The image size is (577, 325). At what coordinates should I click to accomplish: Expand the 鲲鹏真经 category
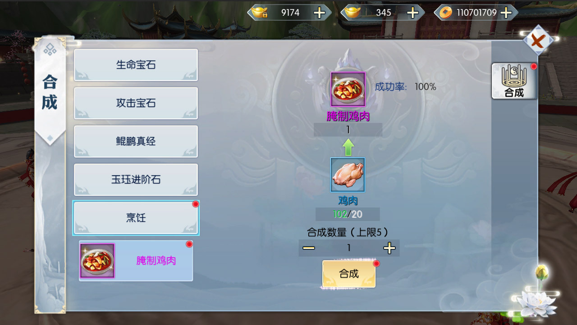click(136, 141)
